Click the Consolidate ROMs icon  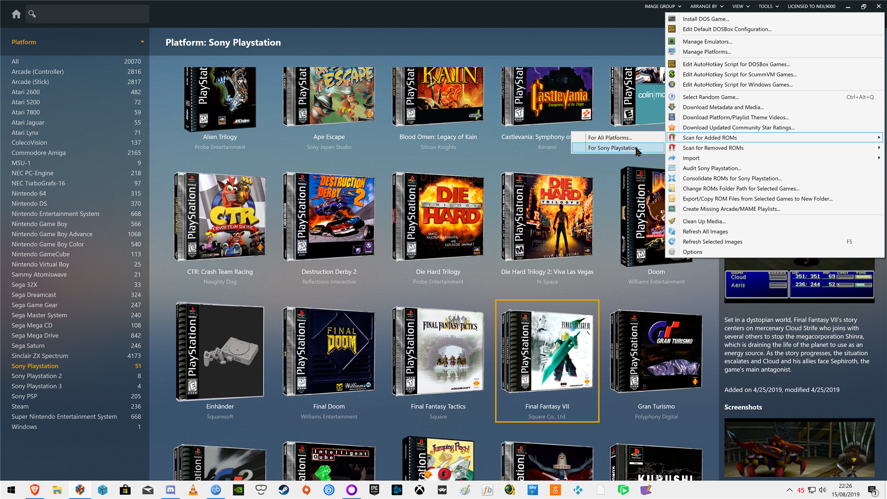(x=672, y=178)
